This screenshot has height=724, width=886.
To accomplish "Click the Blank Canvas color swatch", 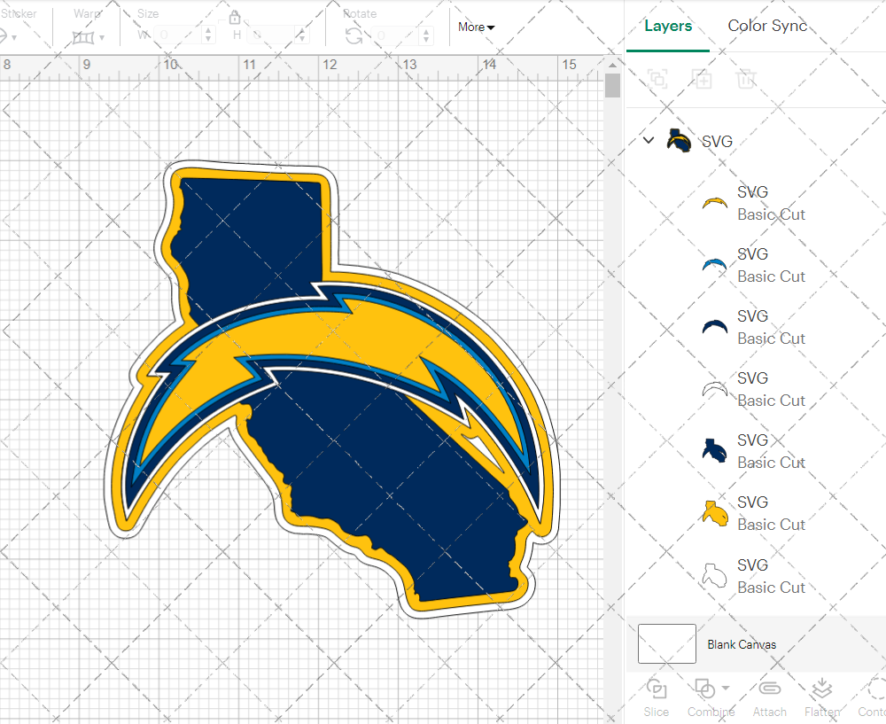I will 666,644.
